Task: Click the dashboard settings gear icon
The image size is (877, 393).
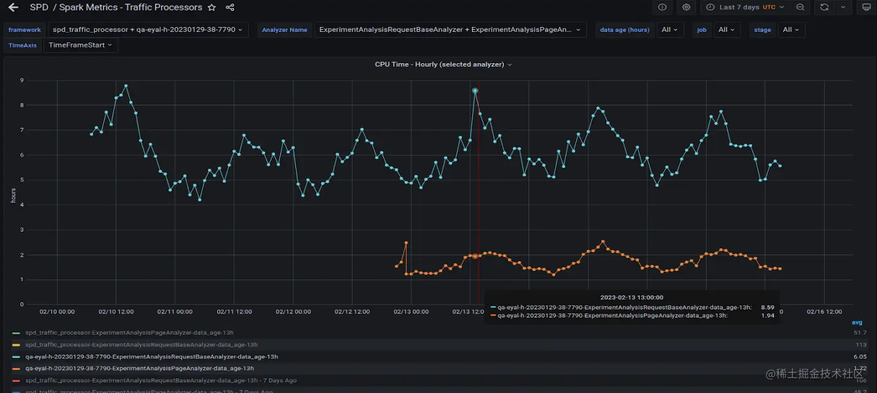Action: pyautogui.click(x=686, y=7)
